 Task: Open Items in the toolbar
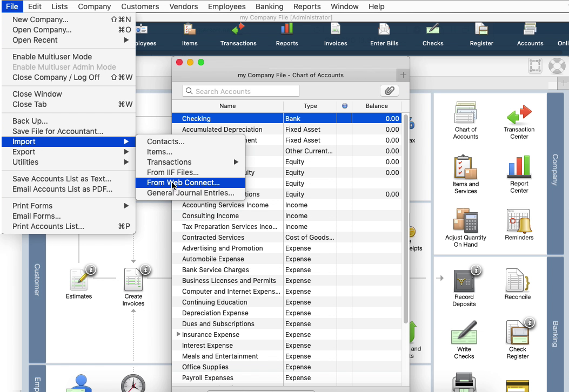(190, 35)
